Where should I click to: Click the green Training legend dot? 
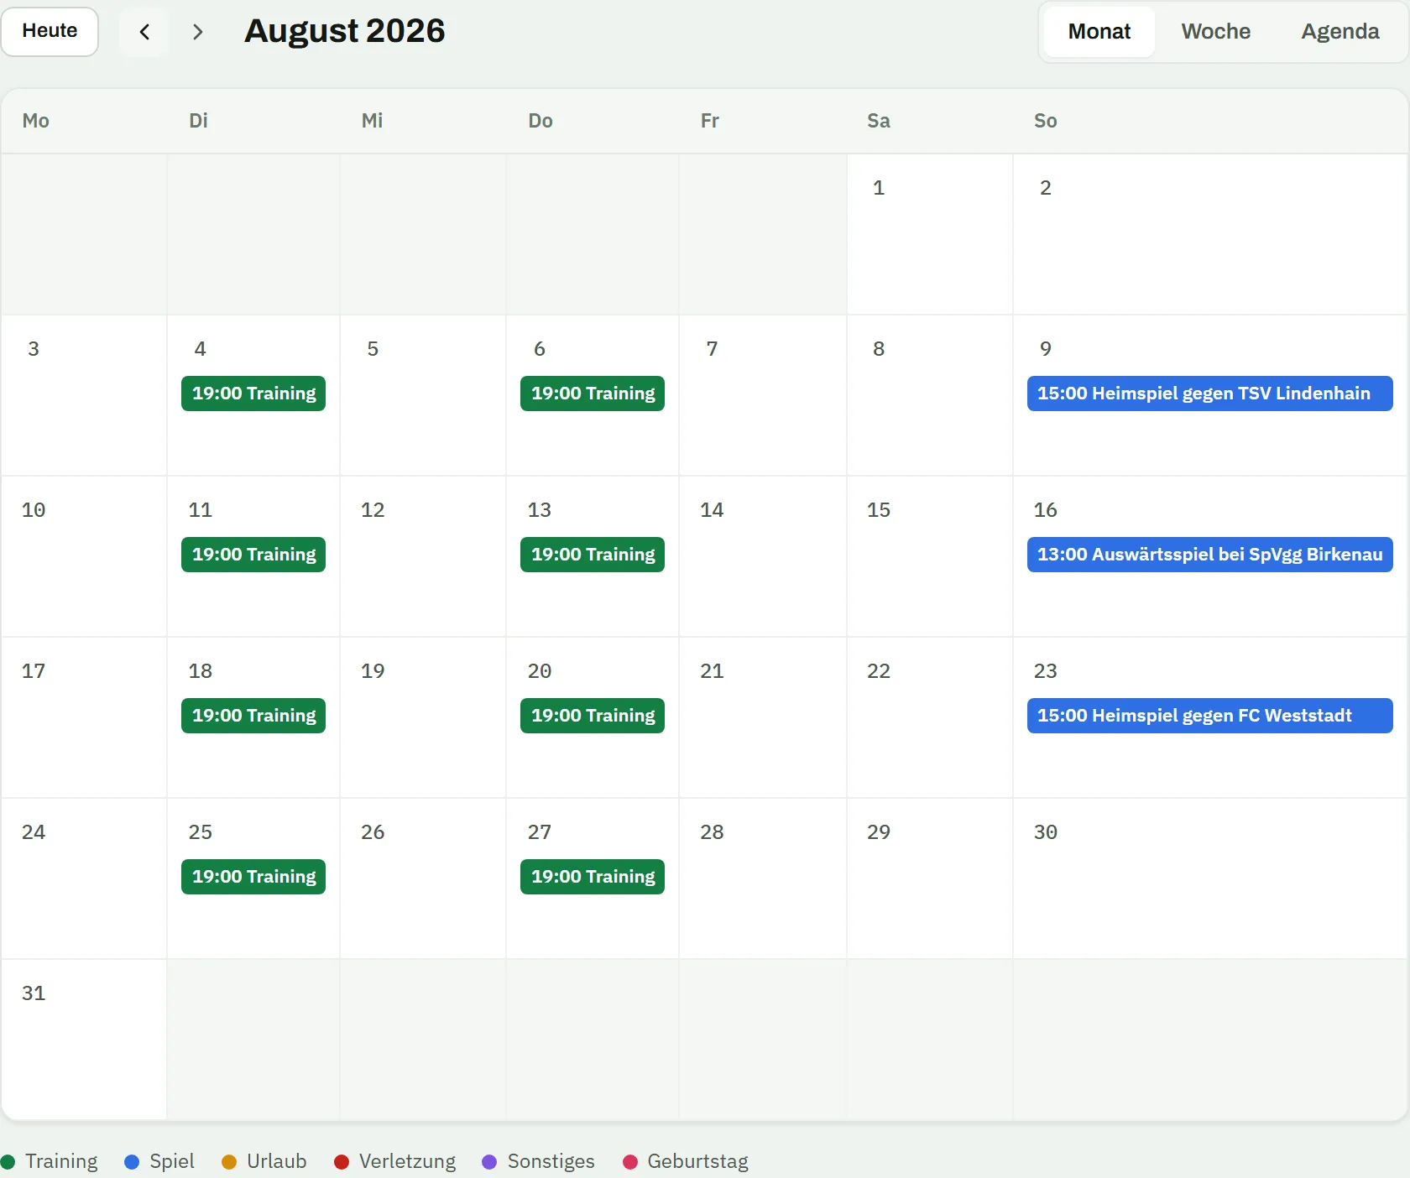(x=8, y=1162)
